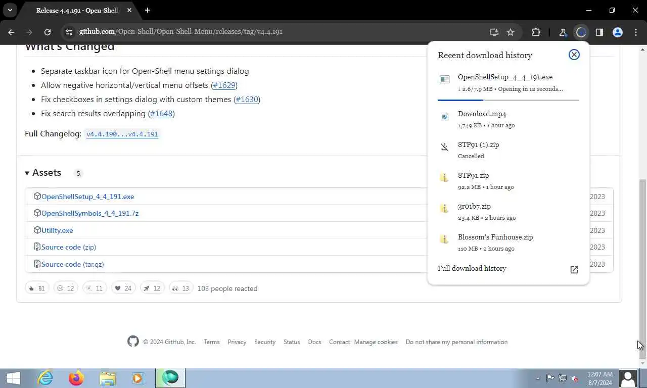The height and width of the screenshot is (388, 647).
Task: Click the thumbs up reaction 81
Action: click(37, 288)
